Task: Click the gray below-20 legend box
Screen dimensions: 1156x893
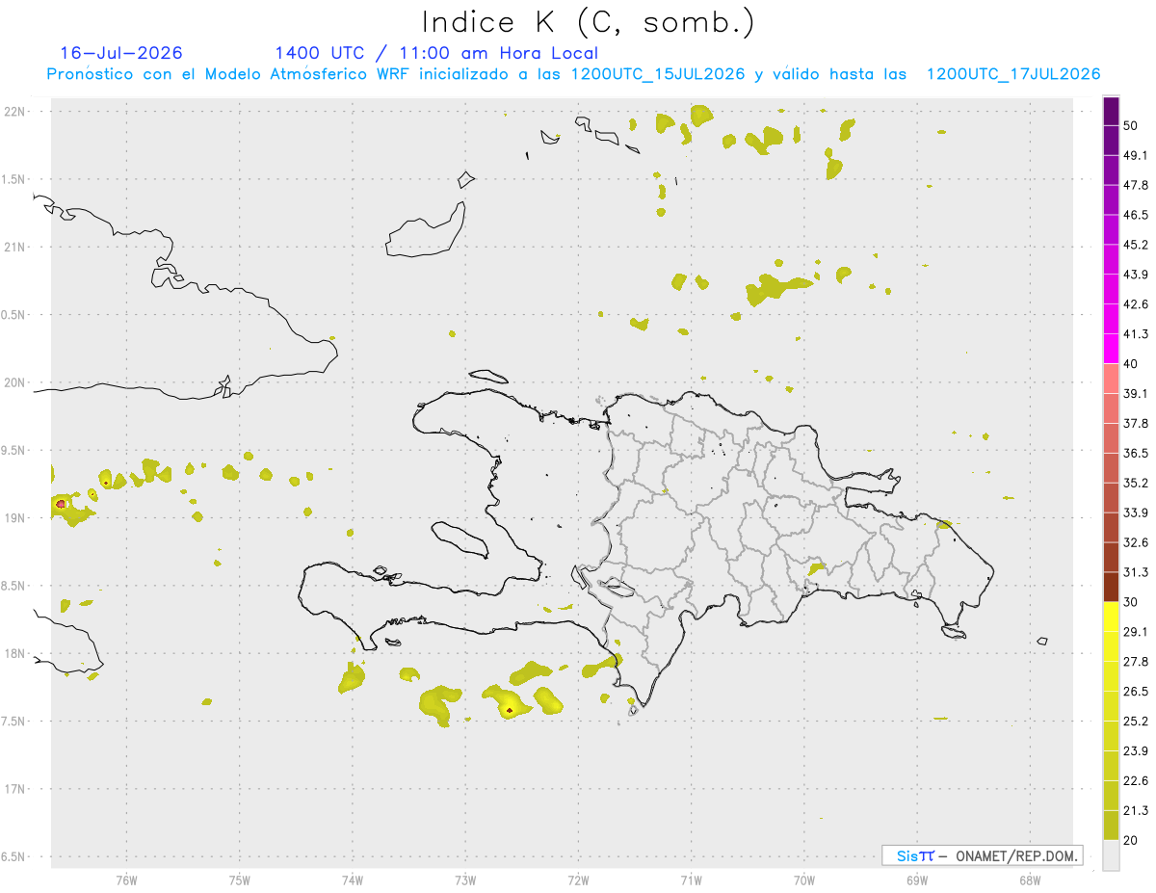Action: 1111,854
